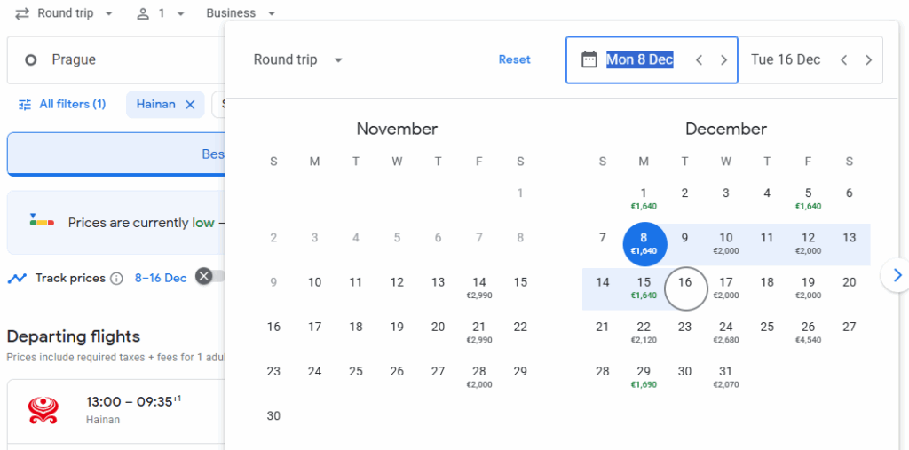
Task: Pick November 28 with €2,000 fare
Action: 479,375
